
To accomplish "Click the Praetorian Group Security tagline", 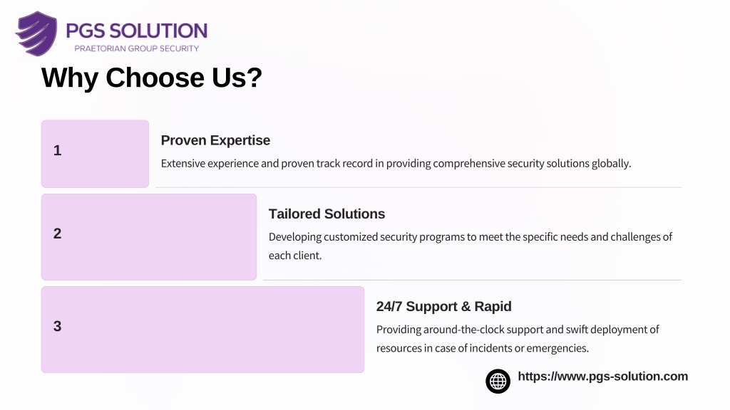I will [136, 48].
